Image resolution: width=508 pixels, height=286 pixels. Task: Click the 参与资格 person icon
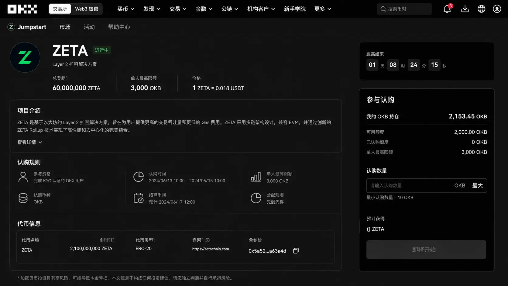(23, 177)
